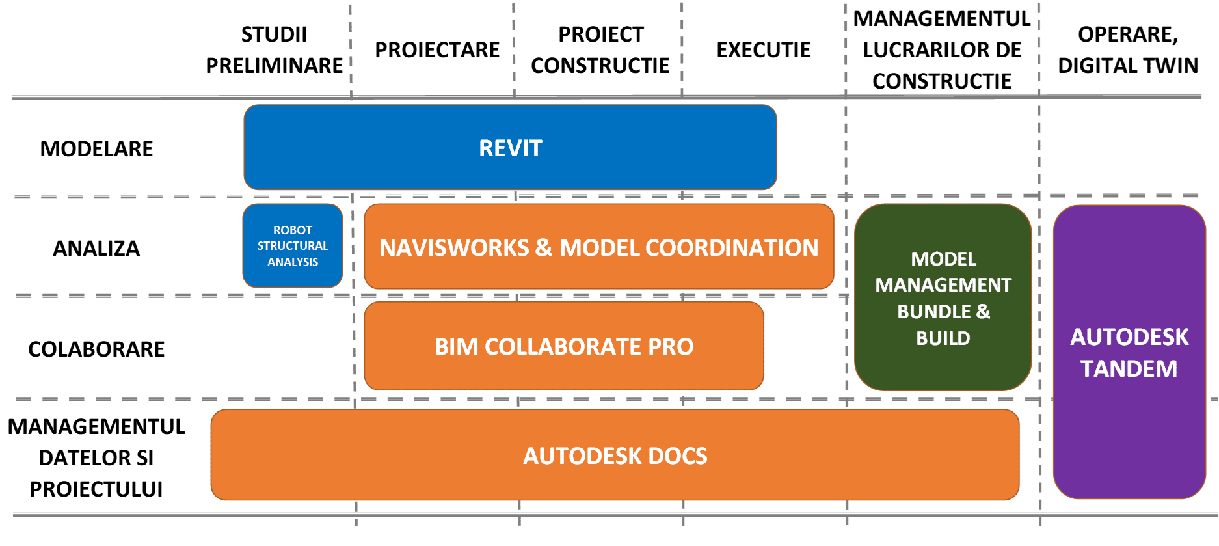Screen dimensions: 1219x546
Task: Click the Autodesk Docs block
Action: (615, 455)
